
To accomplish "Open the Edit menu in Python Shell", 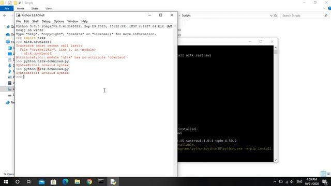I will [x=26, y=21].
